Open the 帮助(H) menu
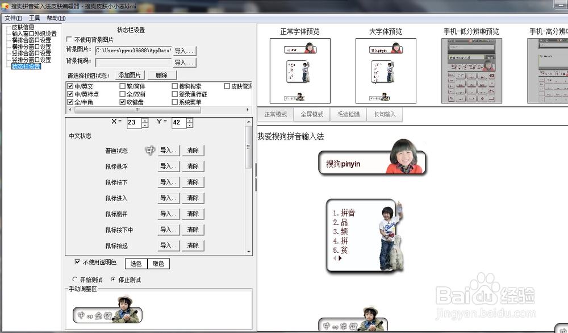The height and width of the screenshot is (333, 568). click(56, 18)
